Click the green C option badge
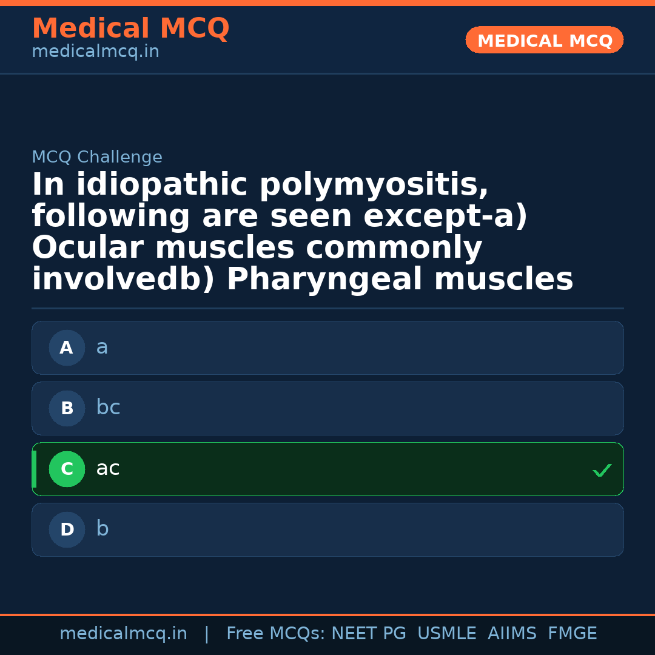 click(x=67, y=469)
